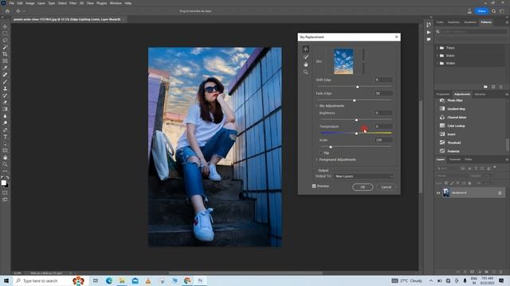Swap foreground and background colors
Viewport: 510px width, 286px height.
7,178
